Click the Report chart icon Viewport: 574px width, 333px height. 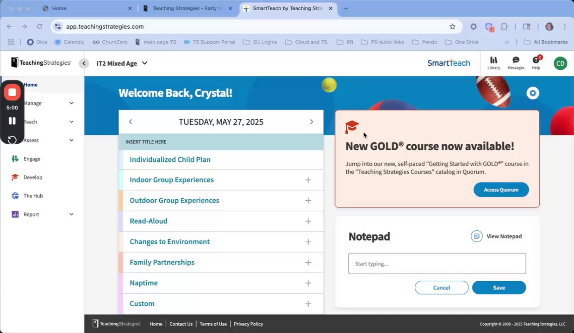15,214
